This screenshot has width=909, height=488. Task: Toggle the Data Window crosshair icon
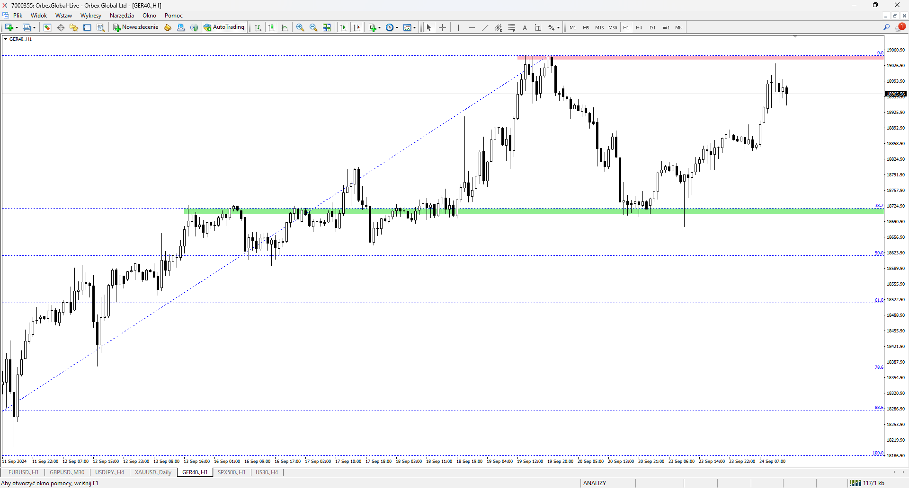tap(61, 27)
